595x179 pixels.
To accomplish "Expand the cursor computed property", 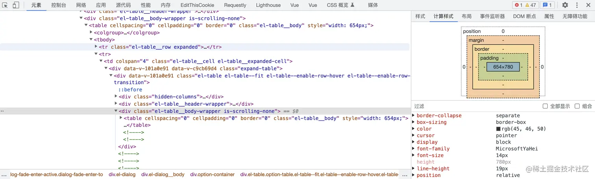I will pos(414,136).
